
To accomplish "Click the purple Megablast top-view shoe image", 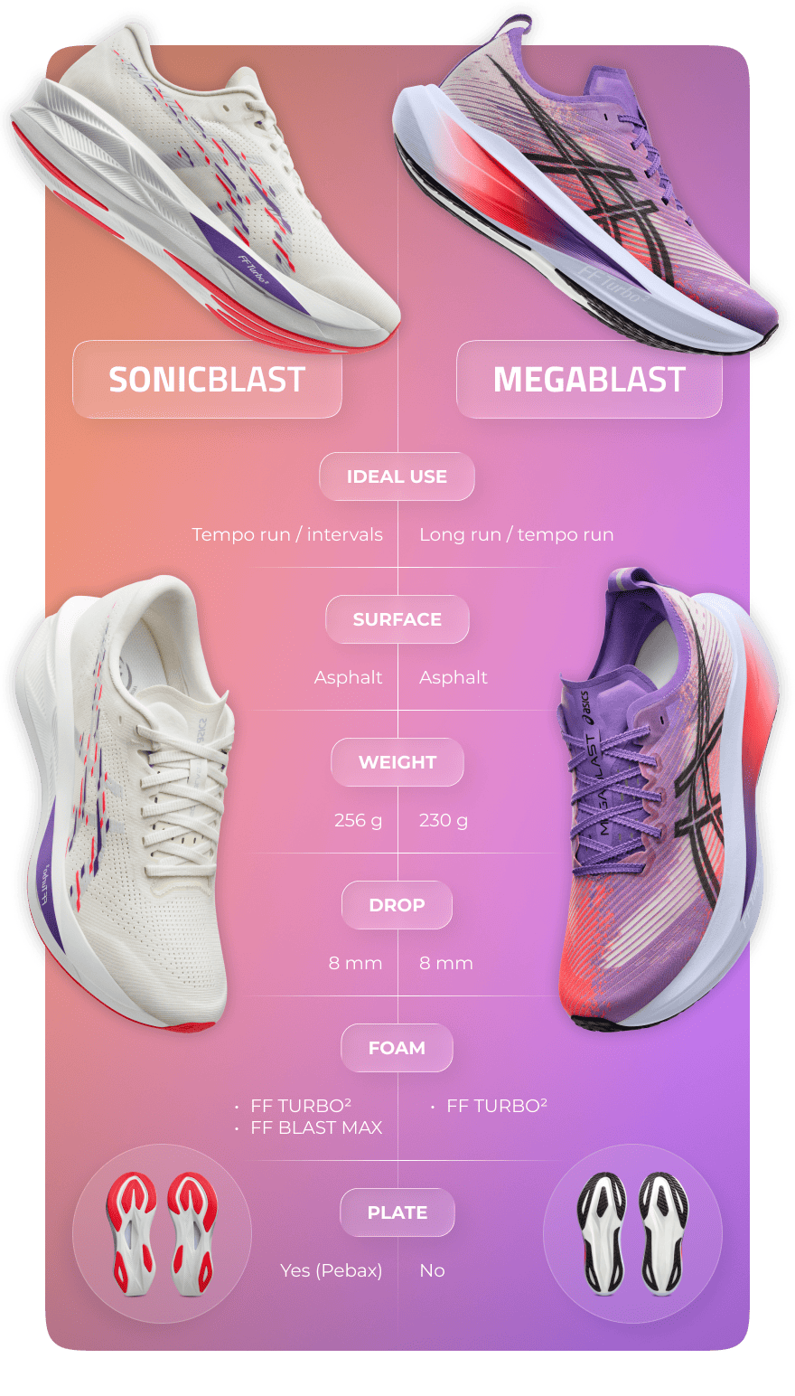I will (x=669, y=800).
